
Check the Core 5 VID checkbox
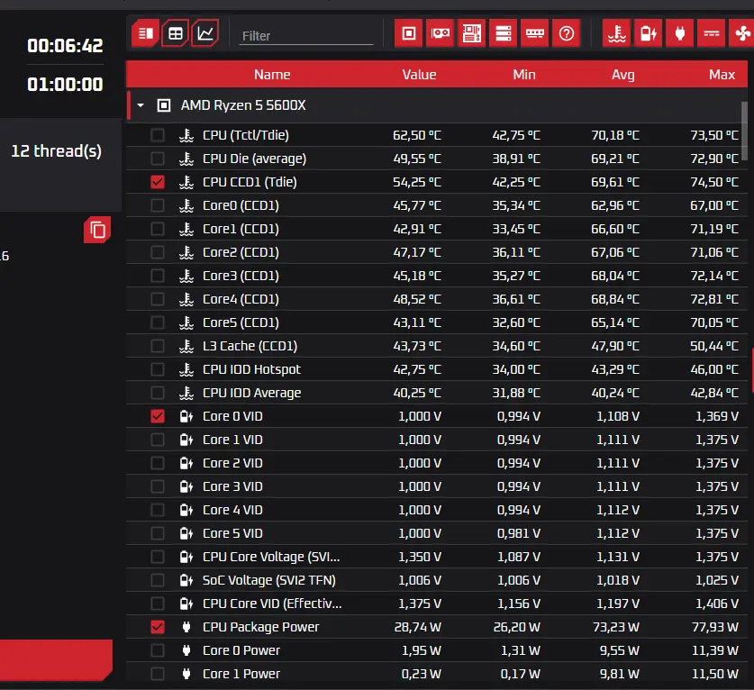coord(158,533)
